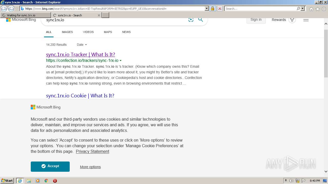Image resolution: width=328 pixels, height=184 pixels.
Task: Switch to 'Waiting for sync.1rx.io' tab
Action: pos(26,15)
